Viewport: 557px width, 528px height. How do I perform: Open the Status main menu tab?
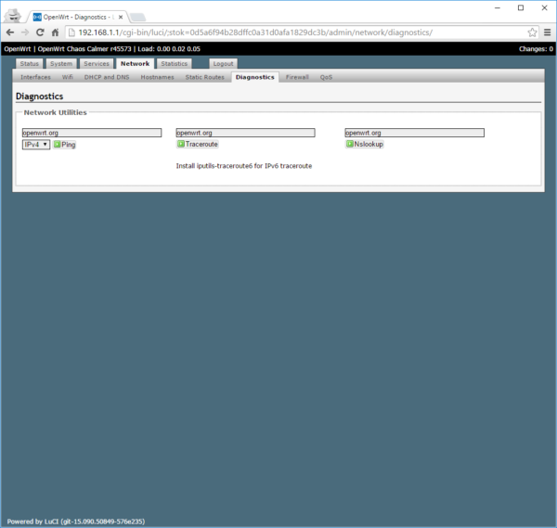[29, 64]
